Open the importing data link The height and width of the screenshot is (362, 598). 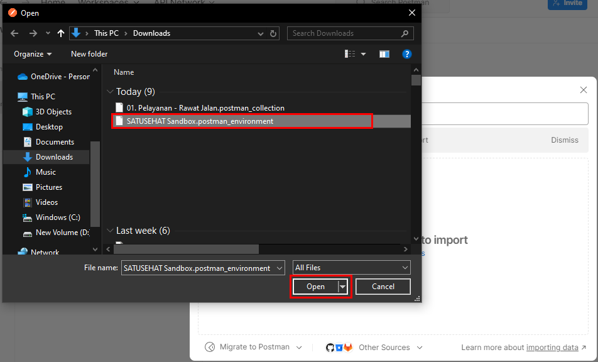552,347
